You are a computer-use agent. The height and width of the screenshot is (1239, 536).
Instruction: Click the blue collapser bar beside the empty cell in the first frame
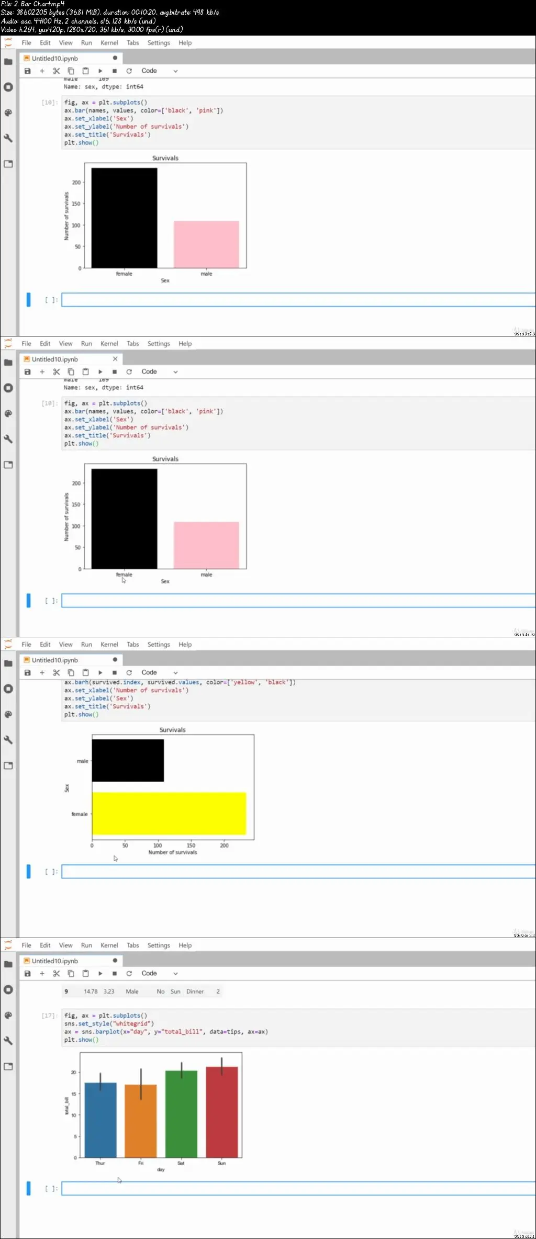pyautogui.click(x=28, y=299)
